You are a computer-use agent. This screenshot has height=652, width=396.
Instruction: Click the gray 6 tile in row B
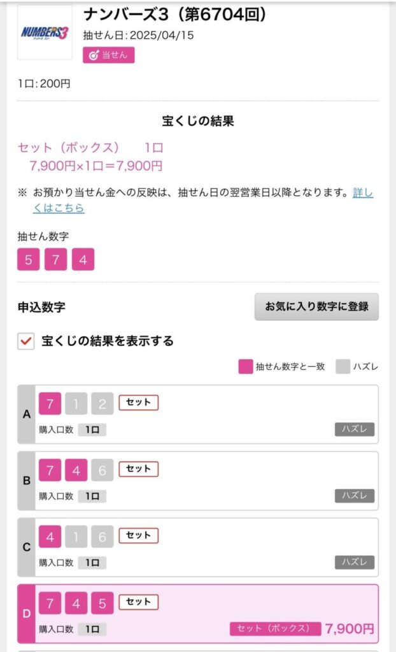coord(102,470)
